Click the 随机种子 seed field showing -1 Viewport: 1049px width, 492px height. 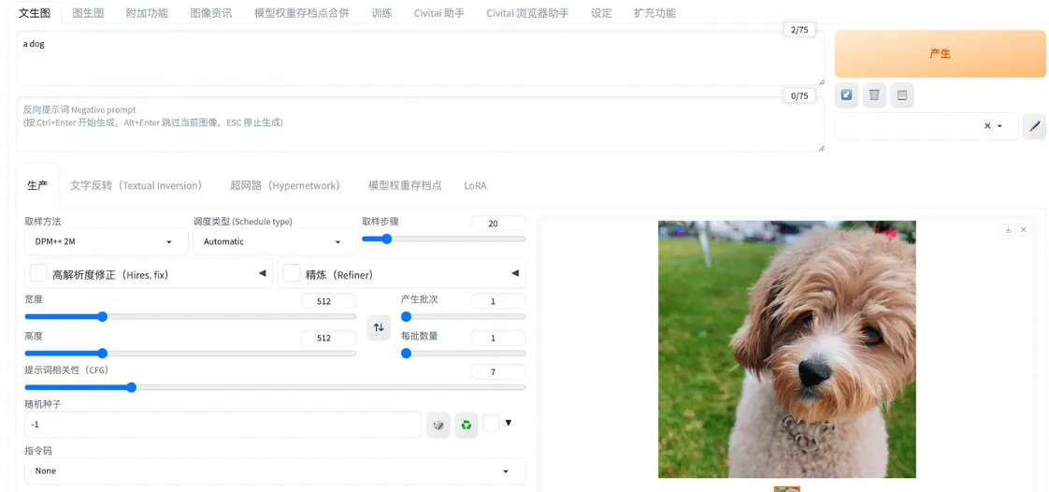coord(223,425)
